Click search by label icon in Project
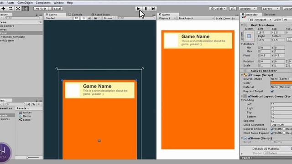This screenshot has height=164, width=292. coord(34,104)
